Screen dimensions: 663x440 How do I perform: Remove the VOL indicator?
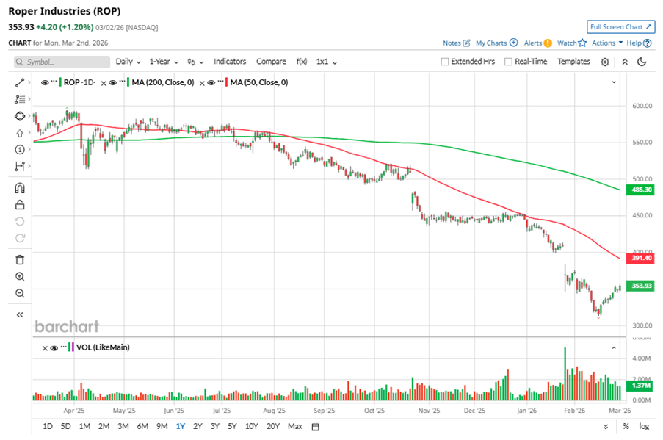point(45,348)
